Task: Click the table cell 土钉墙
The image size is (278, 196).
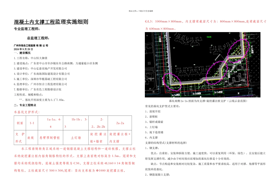Action: pos(76,138)
